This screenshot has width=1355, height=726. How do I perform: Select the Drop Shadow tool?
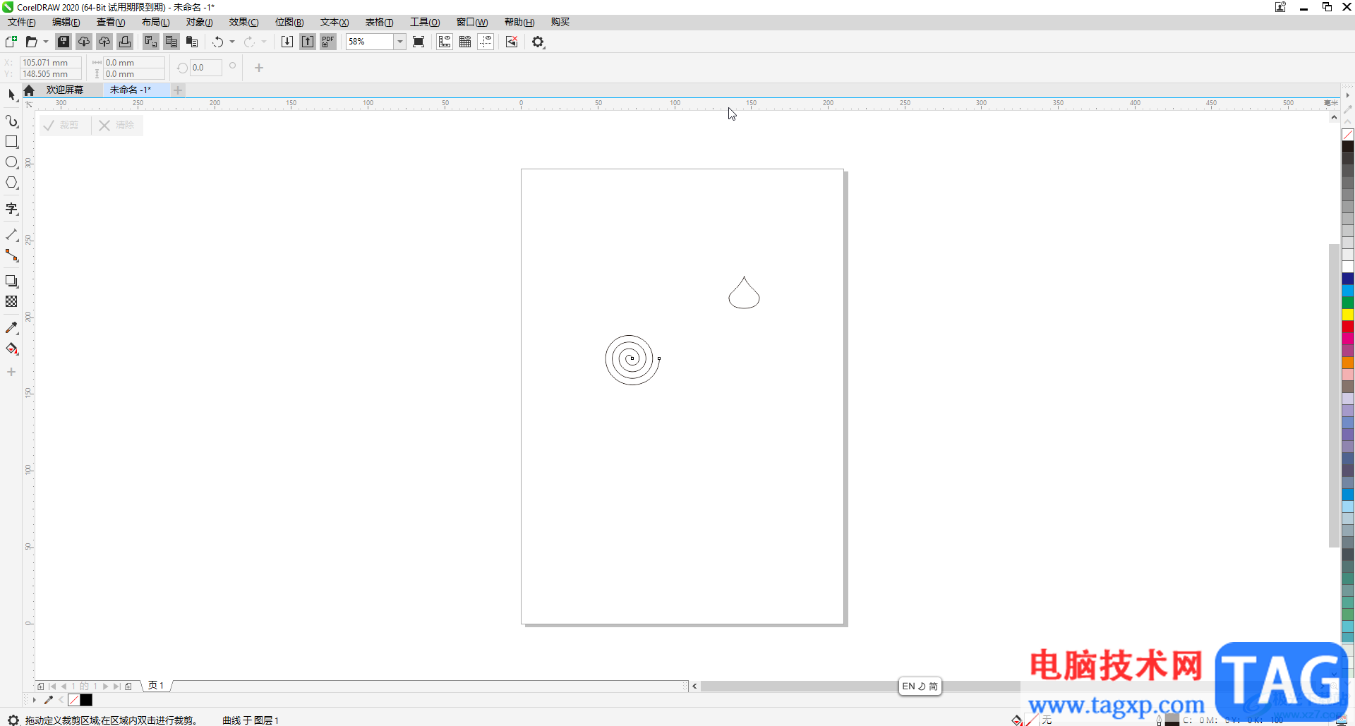[x=11, y=281]
